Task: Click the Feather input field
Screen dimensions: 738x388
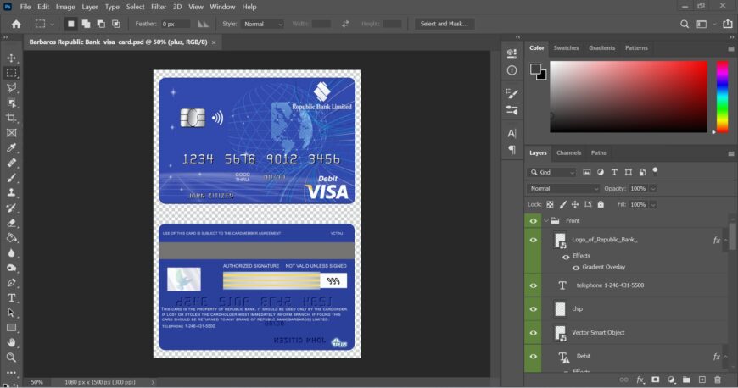Action: [176, 24]
